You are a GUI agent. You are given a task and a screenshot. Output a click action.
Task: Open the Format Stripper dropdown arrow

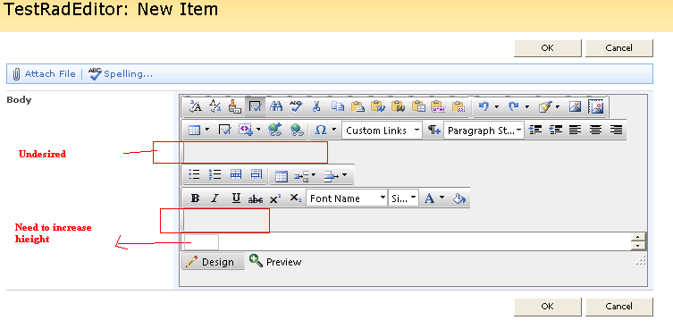[557, 106]
